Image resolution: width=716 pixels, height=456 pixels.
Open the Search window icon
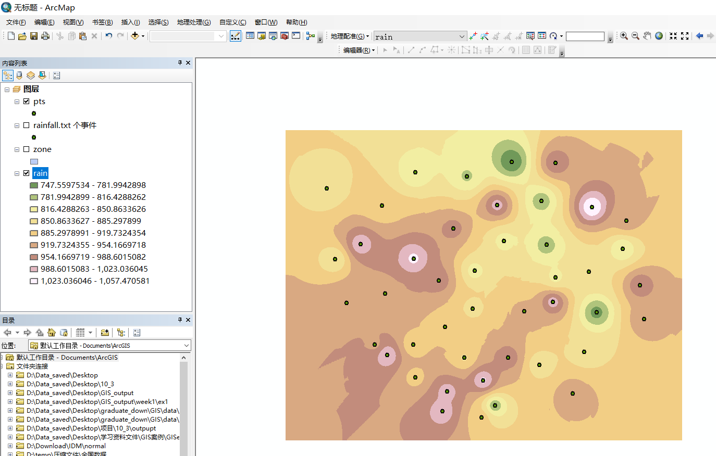[273, 36]
